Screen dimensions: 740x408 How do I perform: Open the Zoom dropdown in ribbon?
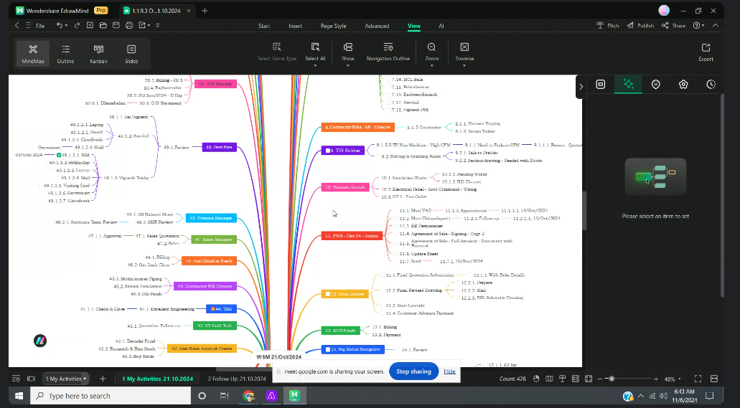(431, 65)
